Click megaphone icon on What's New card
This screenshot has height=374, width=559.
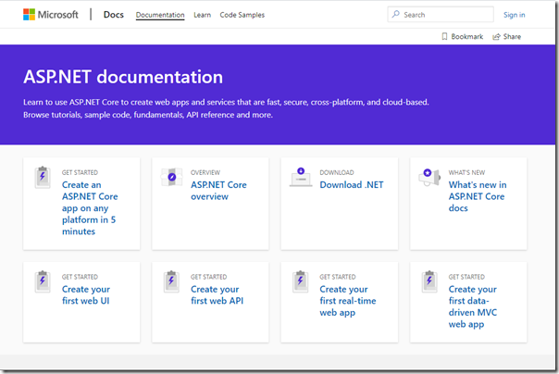pos(429,177)
